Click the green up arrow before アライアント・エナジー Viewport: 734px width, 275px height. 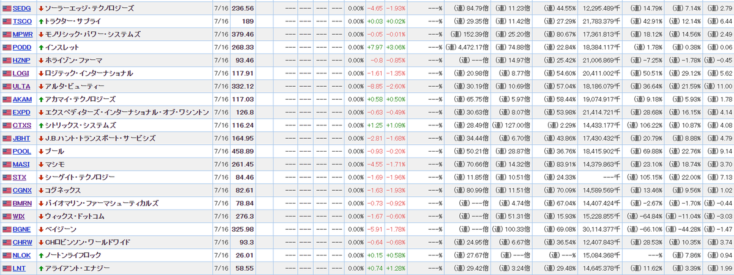40,268
